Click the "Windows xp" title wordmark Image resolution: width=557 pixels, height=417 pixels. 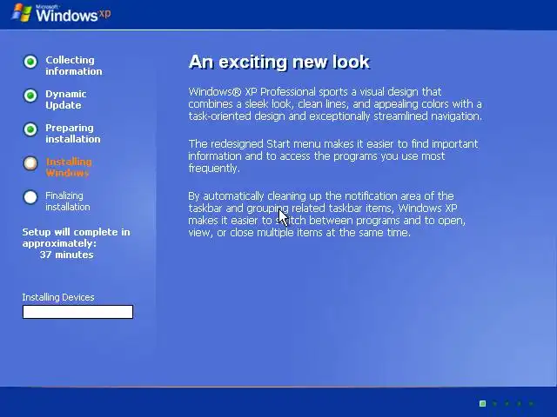pos(73,14)
